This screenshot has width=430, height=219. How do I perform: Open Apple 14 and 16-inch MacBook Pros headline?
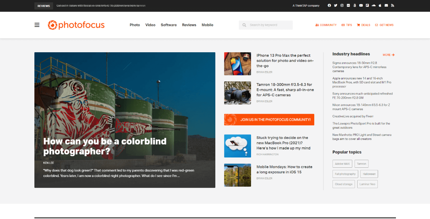pyautogui.click(x=362, y=82)
